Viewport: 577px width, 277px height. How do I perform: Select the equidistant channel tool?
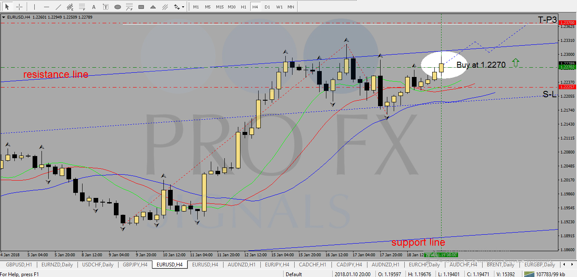click(x=70, y=7)
